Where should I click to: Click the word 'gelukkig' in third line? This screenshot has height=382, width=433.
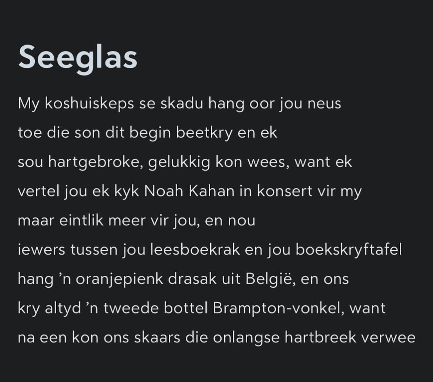pos(179,162)
